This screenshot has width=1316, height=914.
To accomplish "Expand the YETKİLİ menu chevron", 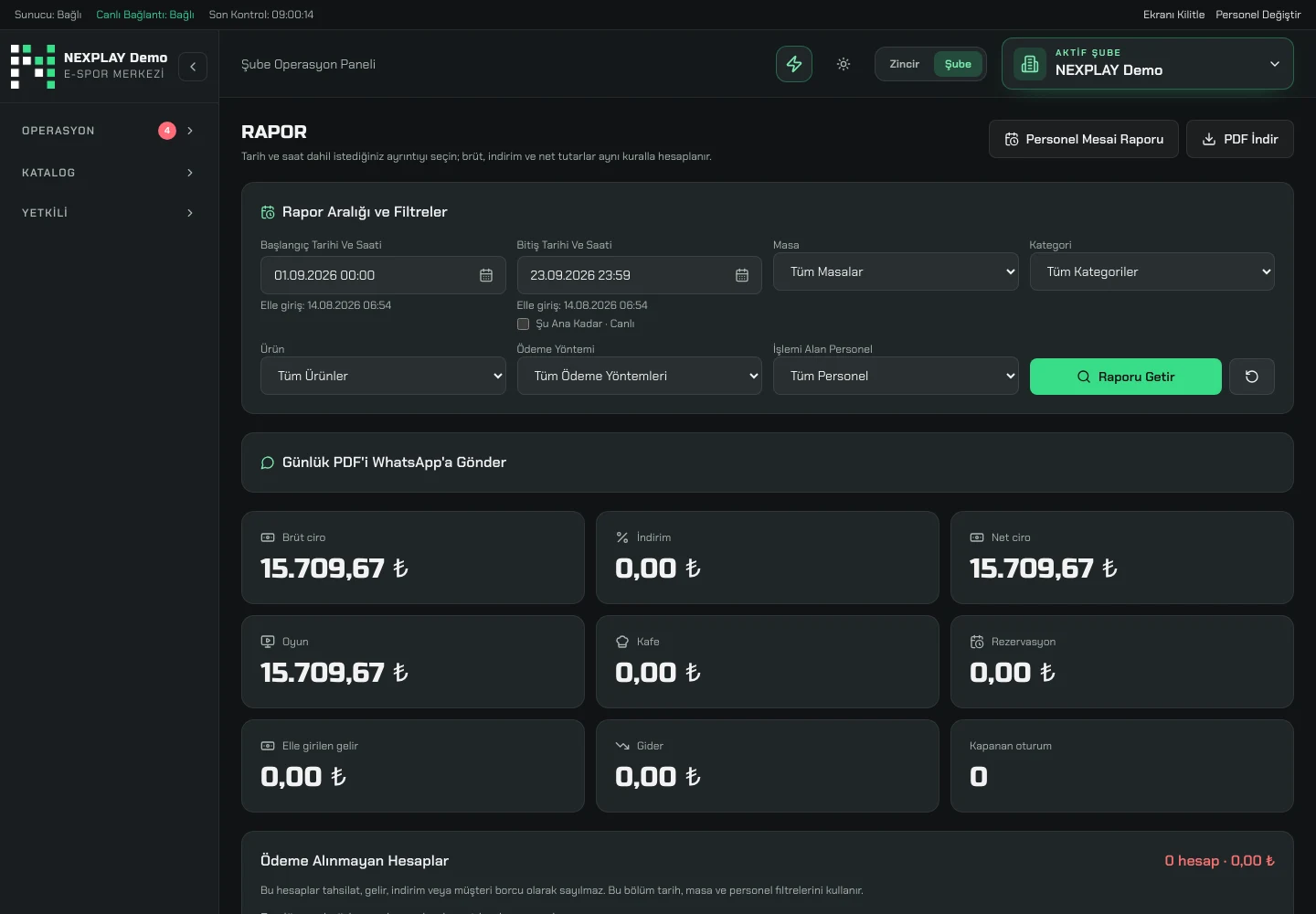I will click(x=190, y=213).
